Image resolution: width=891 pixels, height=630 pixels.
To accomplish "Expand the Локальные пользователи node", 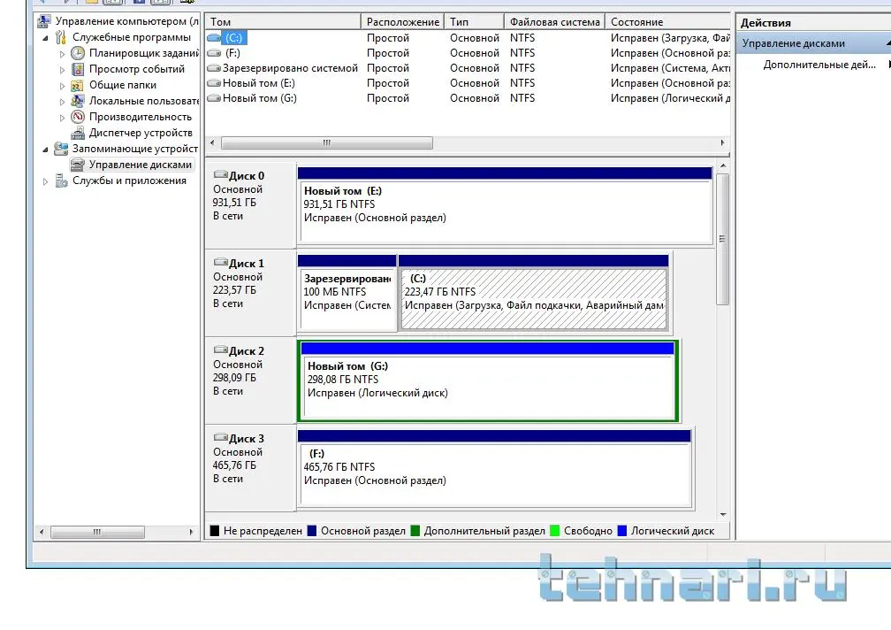I will tap(63, 102).
